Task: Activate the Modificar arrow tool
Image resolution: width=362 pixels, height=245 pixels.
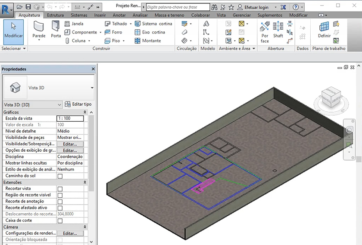Action: tap(13, 31)
